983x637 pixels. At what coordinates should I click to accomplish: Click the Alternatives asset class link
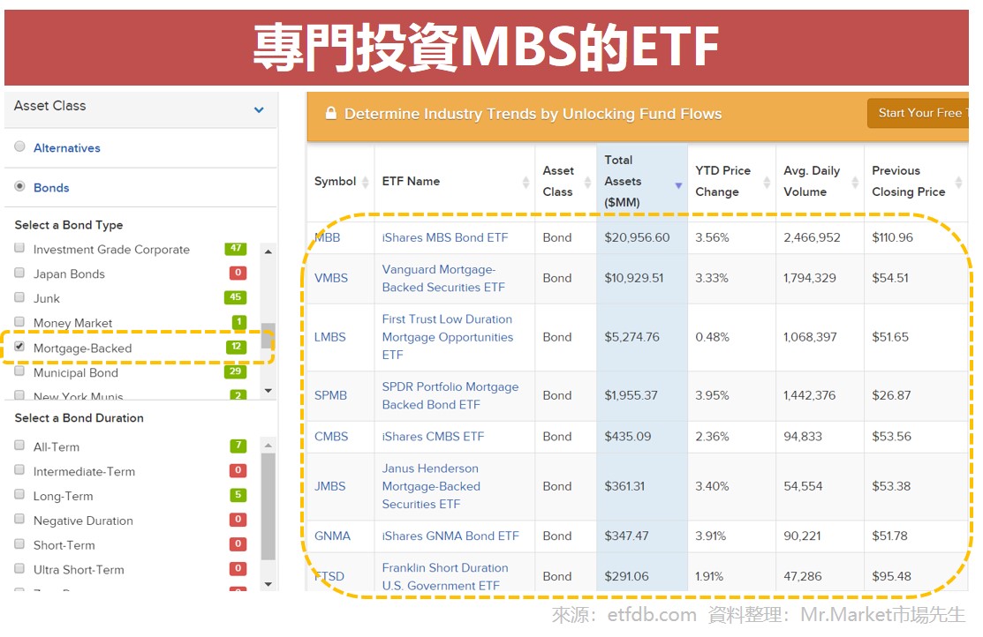tap(67, 148)
